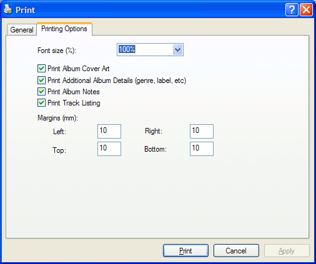Open the Font size dropdown arrow

pos(177,50)
